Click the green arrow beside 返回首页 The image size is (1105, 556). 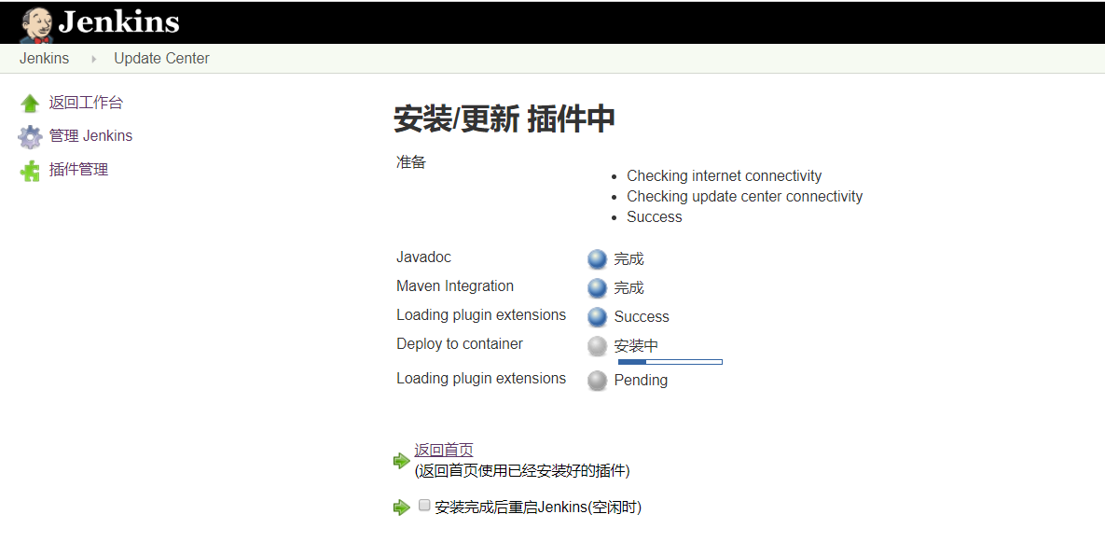402,461
